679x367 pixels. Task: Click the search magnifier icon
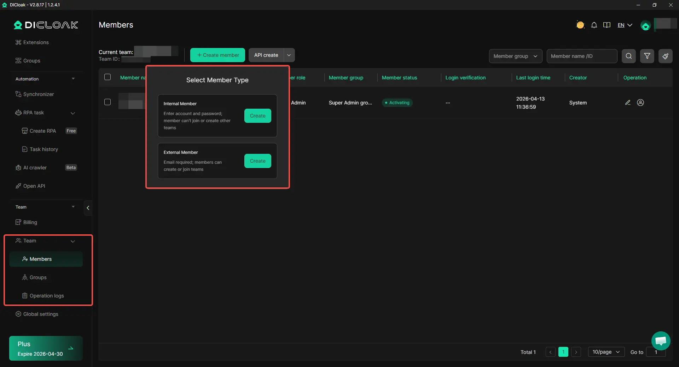pyautogui.click(x=628, y=56)
